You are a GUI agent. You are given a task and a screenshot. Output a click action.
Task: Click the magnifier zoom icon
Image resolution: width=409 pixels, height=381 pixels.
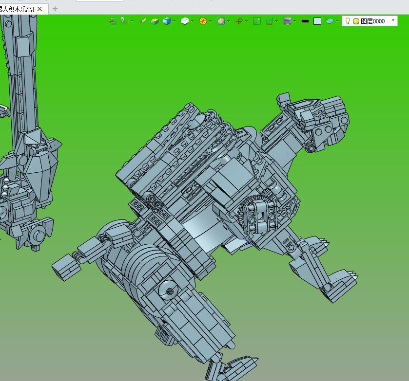click(221, 21)
